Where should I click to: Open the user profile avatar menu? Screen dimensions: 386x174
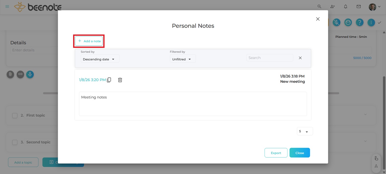click(x=374, y=7)
